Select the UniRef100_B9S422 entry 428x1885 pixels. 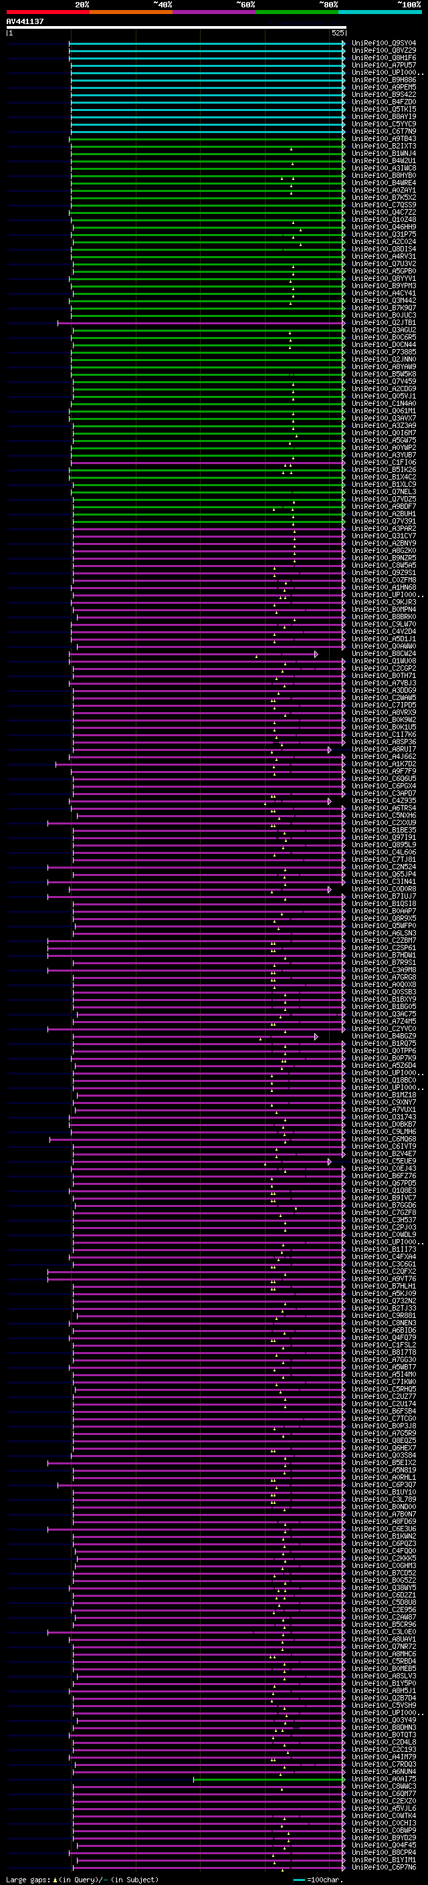click(x=383, y=94)
